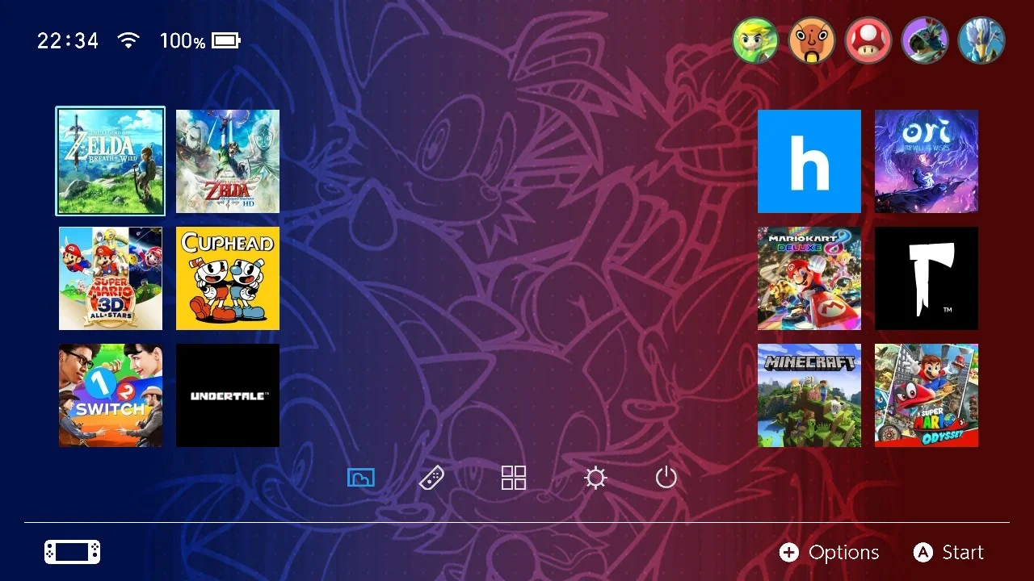The image size is (1034, 581).
Task: Click the Power sleep mode icon
Action: tap(666, 478)
